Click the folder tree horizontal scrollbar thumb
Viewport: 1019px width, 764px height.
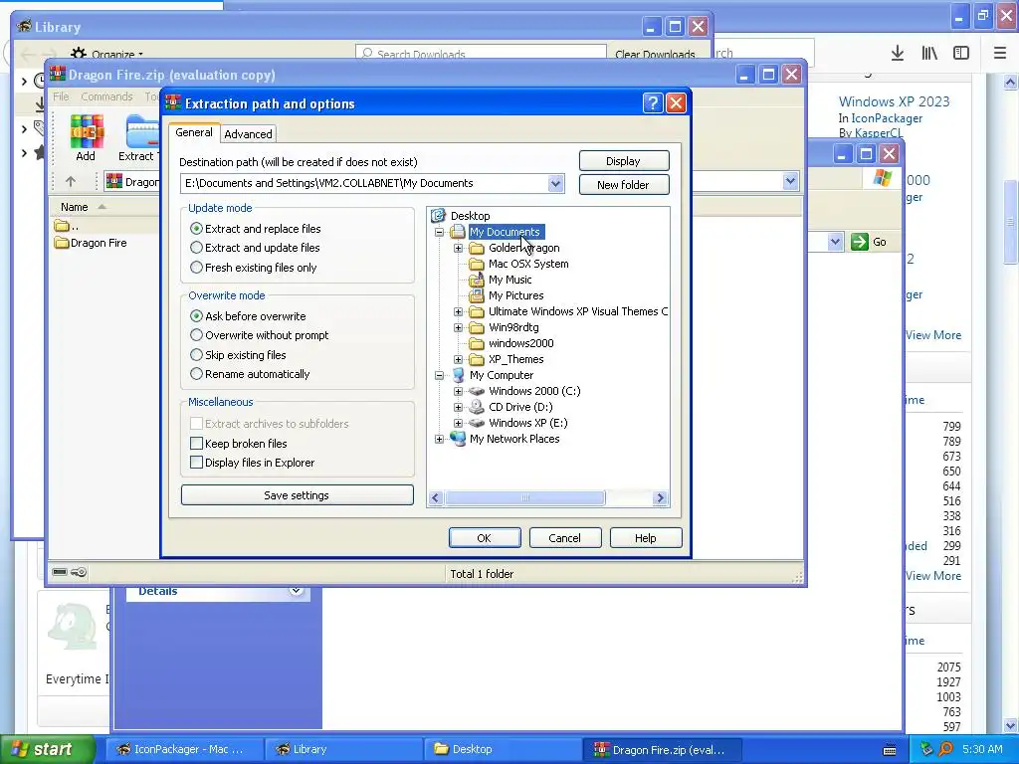525,498
